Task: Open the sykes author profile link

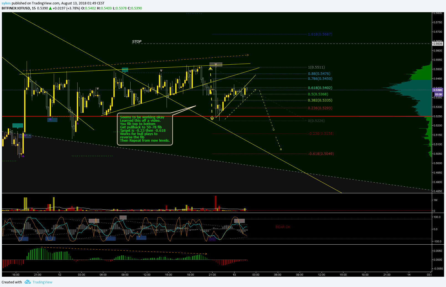Action: coord(6,3)
